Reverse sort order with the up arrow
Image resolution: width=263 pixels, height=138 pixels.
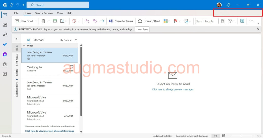click(76, 40)
